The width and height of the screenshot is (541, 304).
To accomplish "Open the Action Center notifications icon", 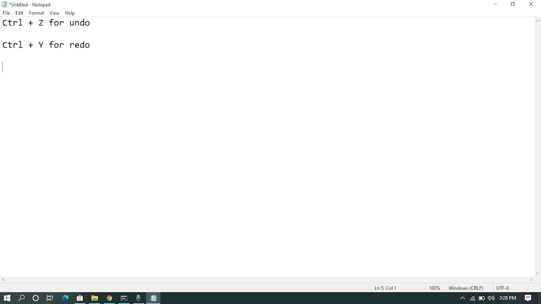I will (x=528, y=298).
